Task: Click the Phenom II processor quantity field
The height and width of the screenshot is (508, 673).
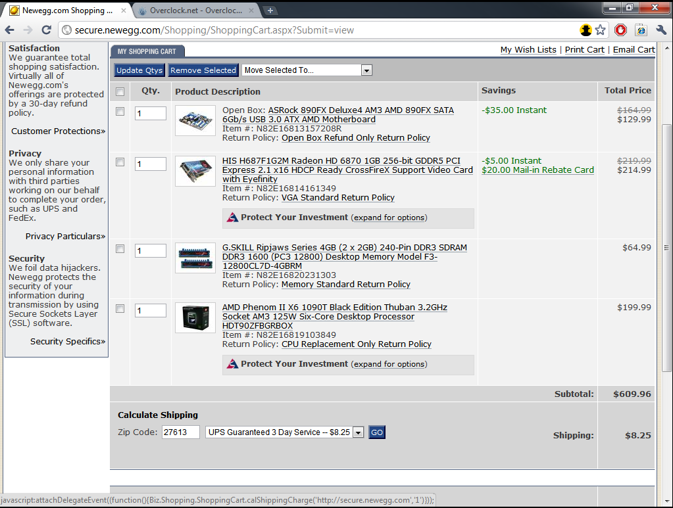Action: 151,310
